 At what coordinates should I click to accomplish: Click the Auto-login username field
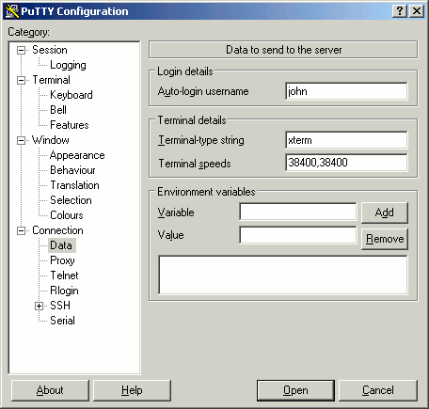tap(346, 91)
